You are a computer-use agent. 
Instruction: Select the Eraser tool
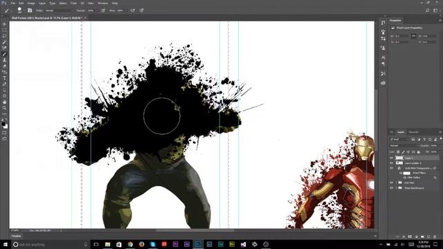click(4, 66)
